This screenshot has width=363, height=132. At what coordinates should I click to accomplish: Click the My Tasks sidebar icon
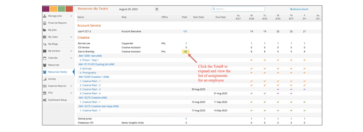pyautogui.click(x=45, y=37)
